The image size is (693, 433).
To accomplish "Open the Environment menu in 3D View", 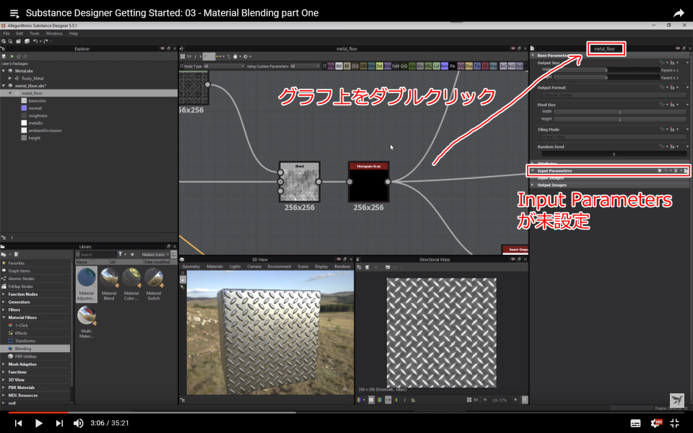I will coord(279,267).
